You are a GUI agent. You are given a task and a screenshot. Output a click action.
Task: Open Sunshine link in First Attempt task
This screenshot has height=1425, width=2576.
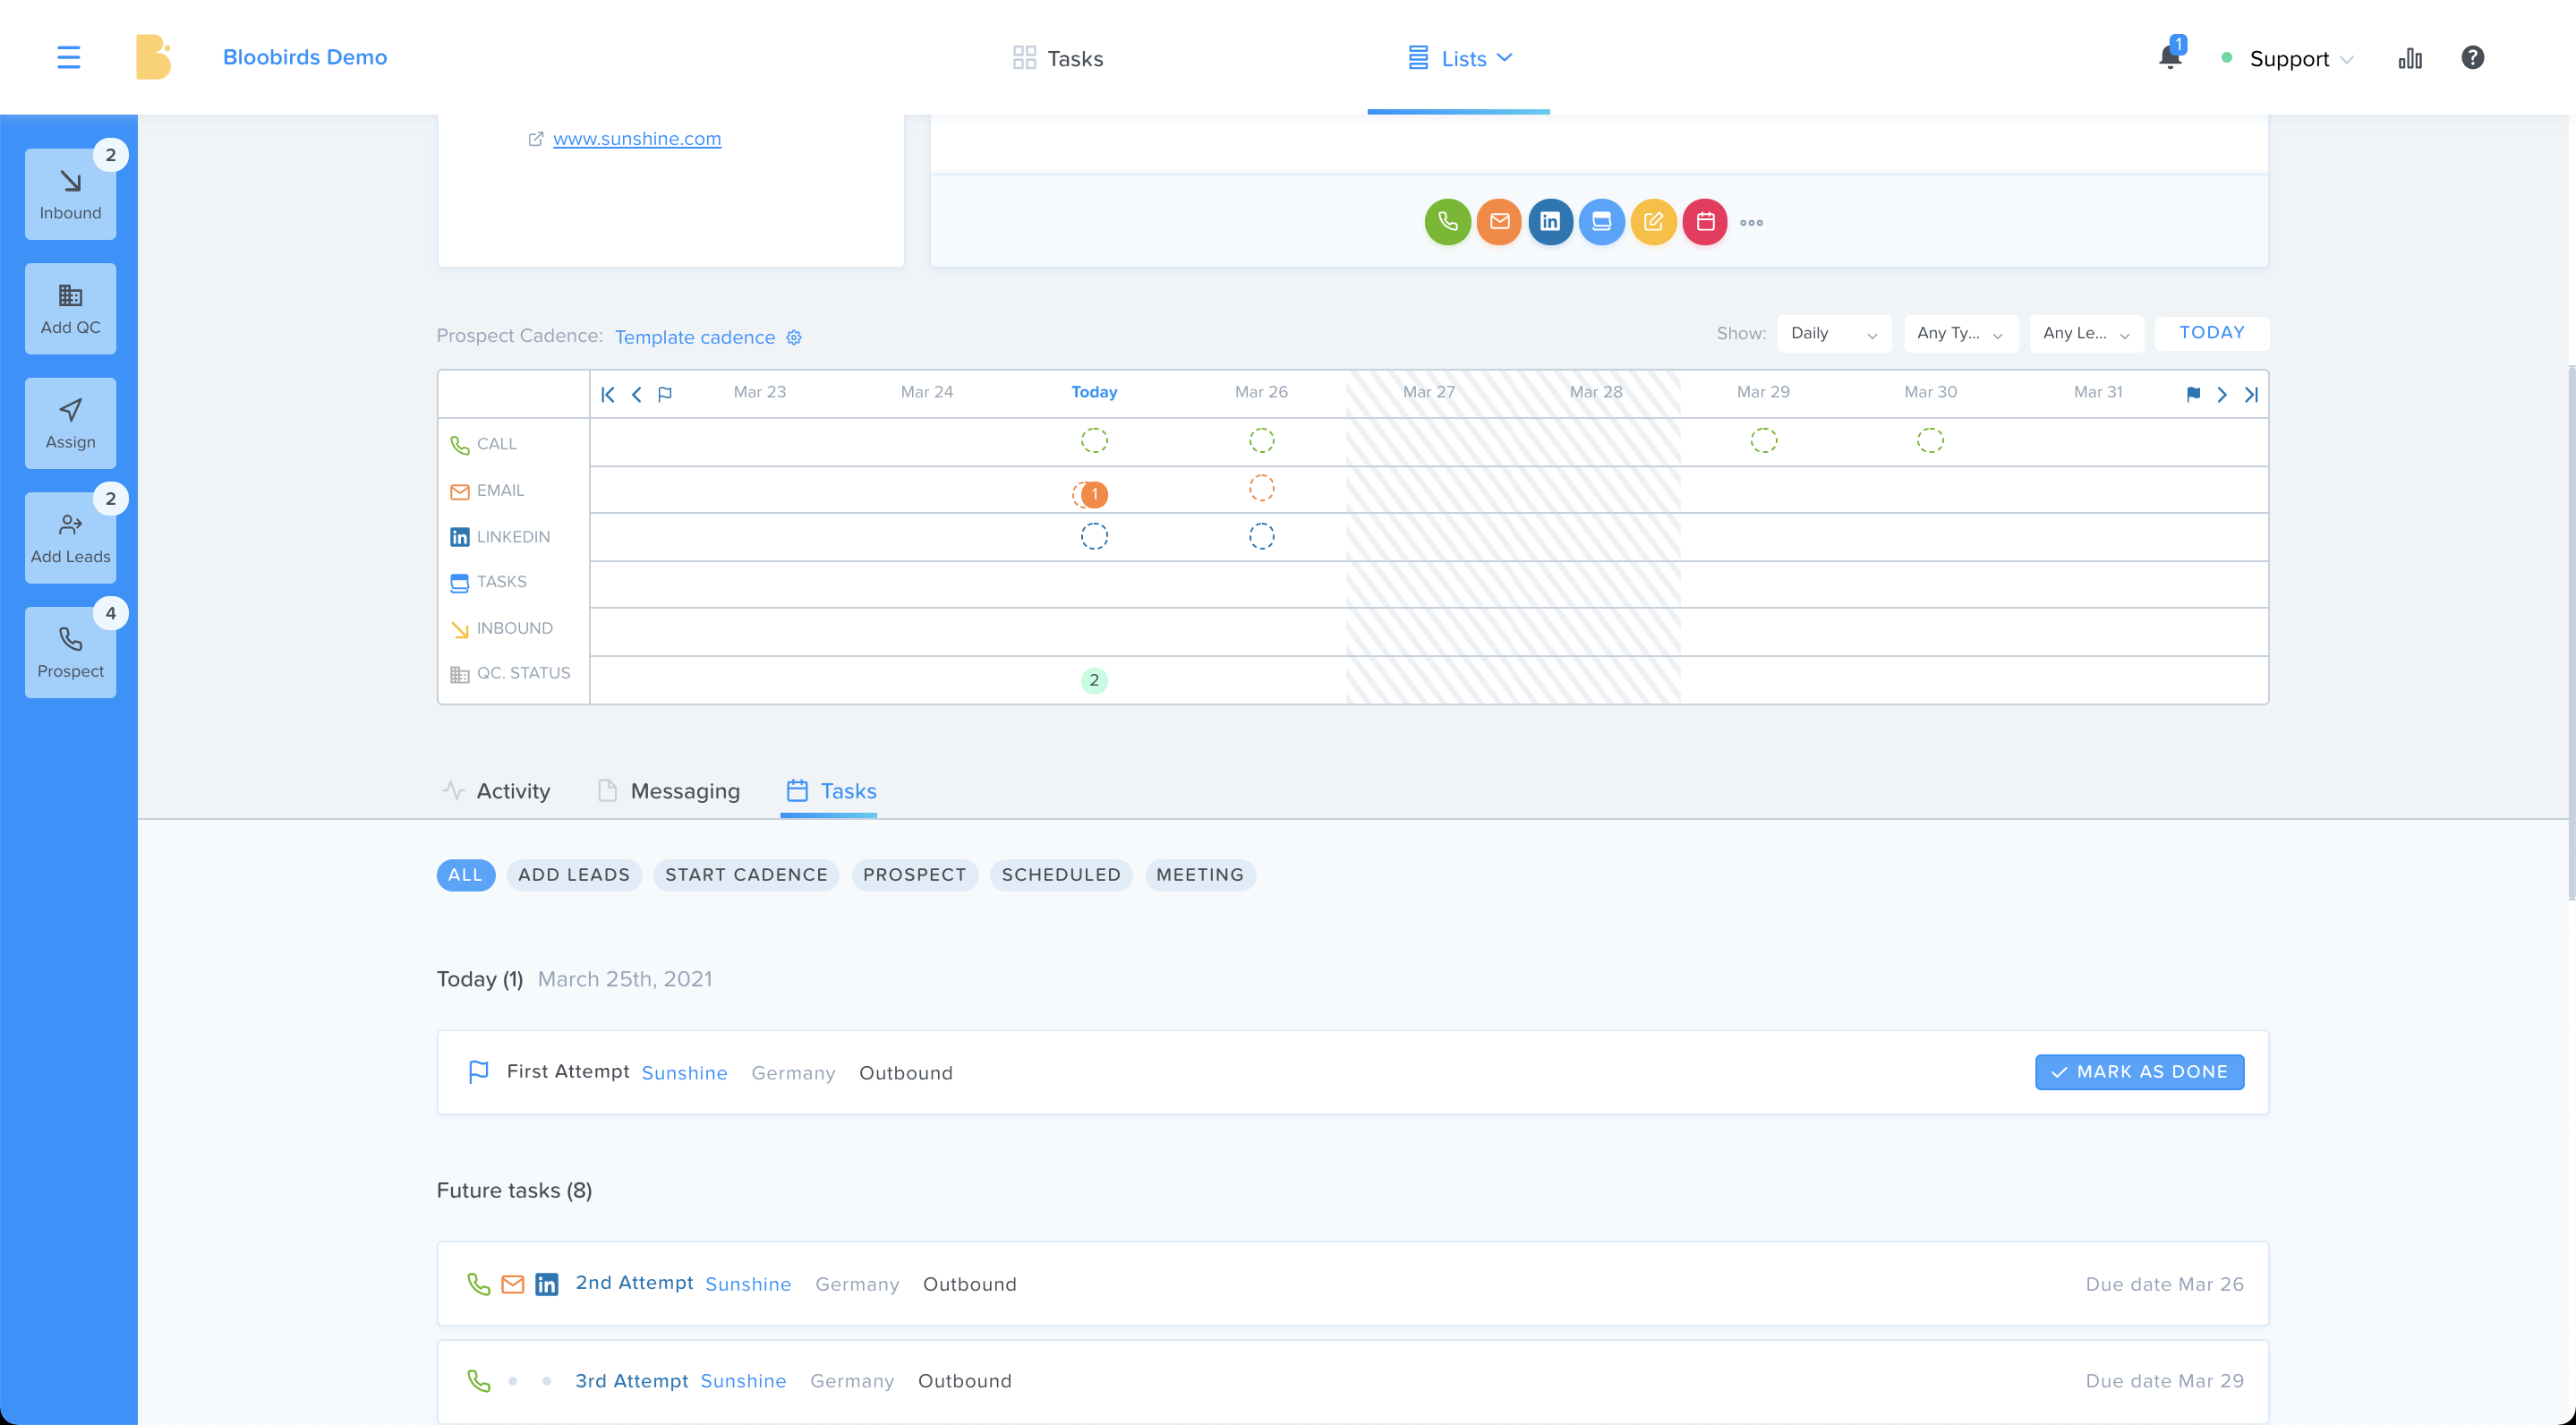pyautogui.click(x=684, y=1073)
